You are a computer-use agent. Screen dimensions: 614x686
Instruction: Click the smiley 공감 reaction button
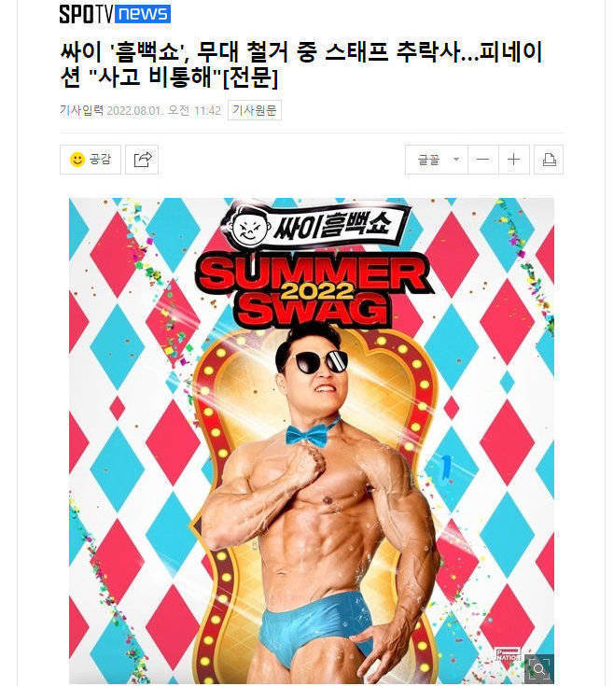[91, 160]
